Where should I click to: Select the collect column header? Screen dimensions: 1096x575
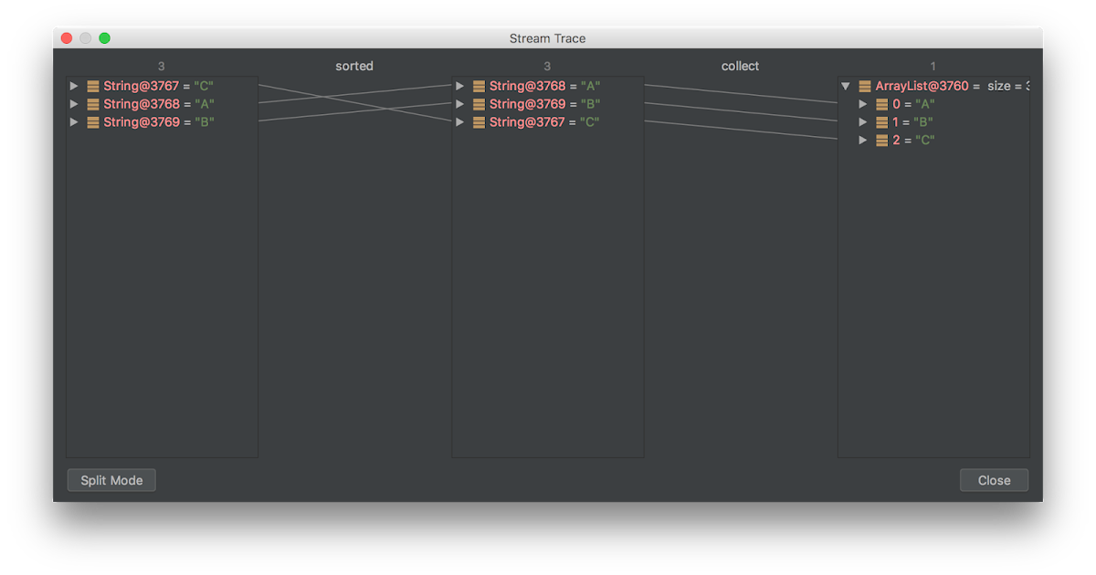point(740,66)
